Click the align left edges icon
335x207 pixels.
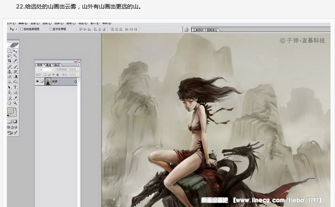point(95,29)
